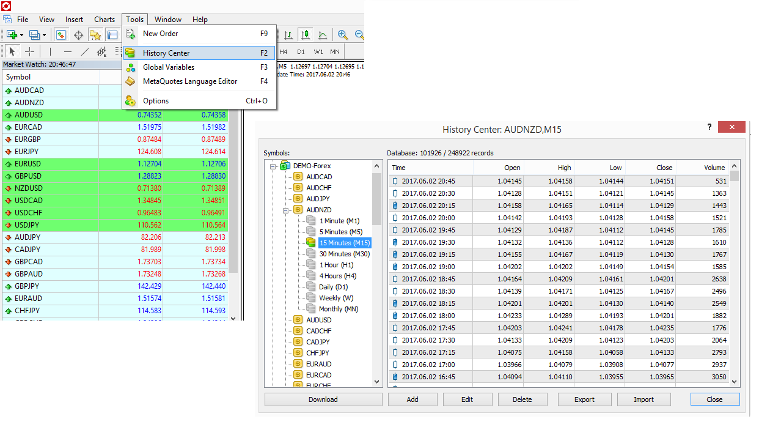Switch chart to D1 timeframe
This screenshot has height=438, width=770.
pos(301,52)
